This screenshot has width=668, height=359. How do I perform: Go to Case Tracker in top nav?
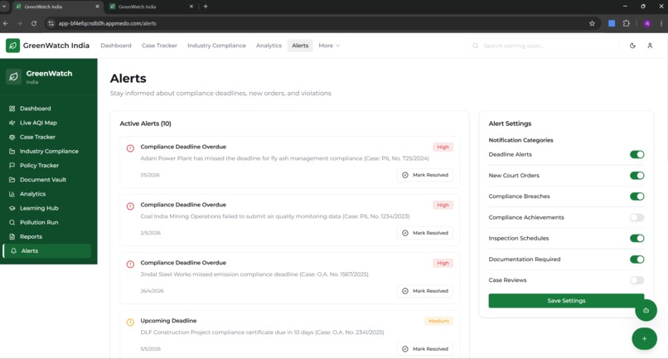click(x=159, y=46)
